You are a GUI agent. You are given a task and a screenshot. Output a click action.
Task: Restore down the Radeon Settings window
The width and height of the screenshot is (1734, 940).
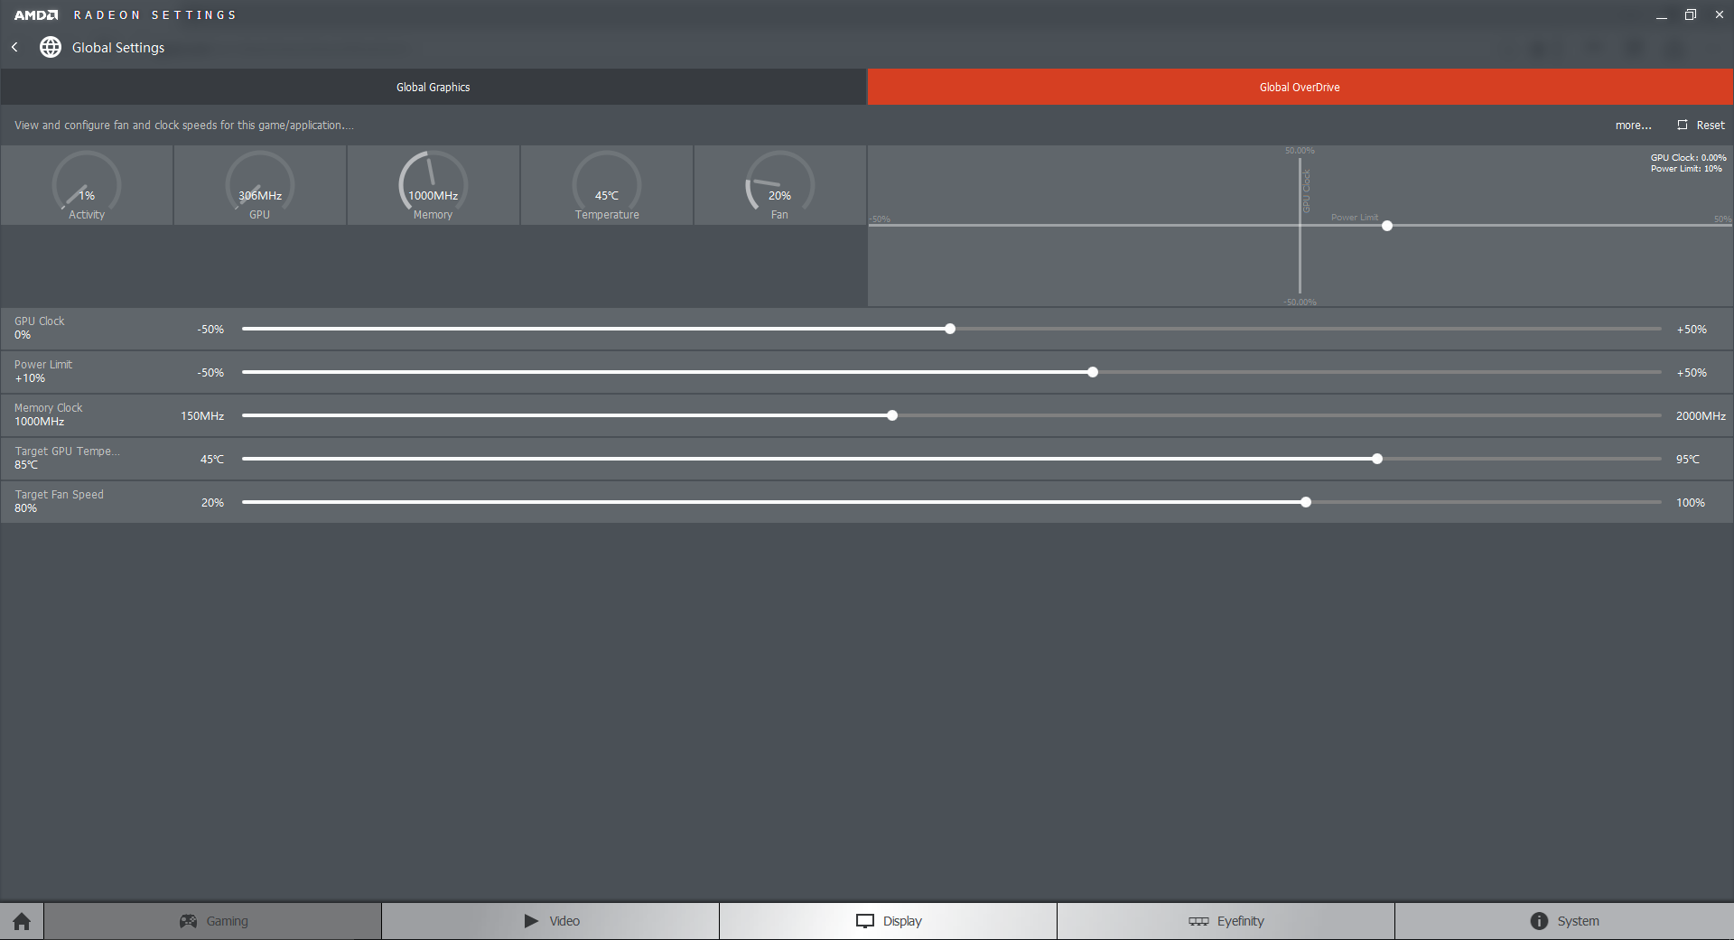coord(1691,14)
